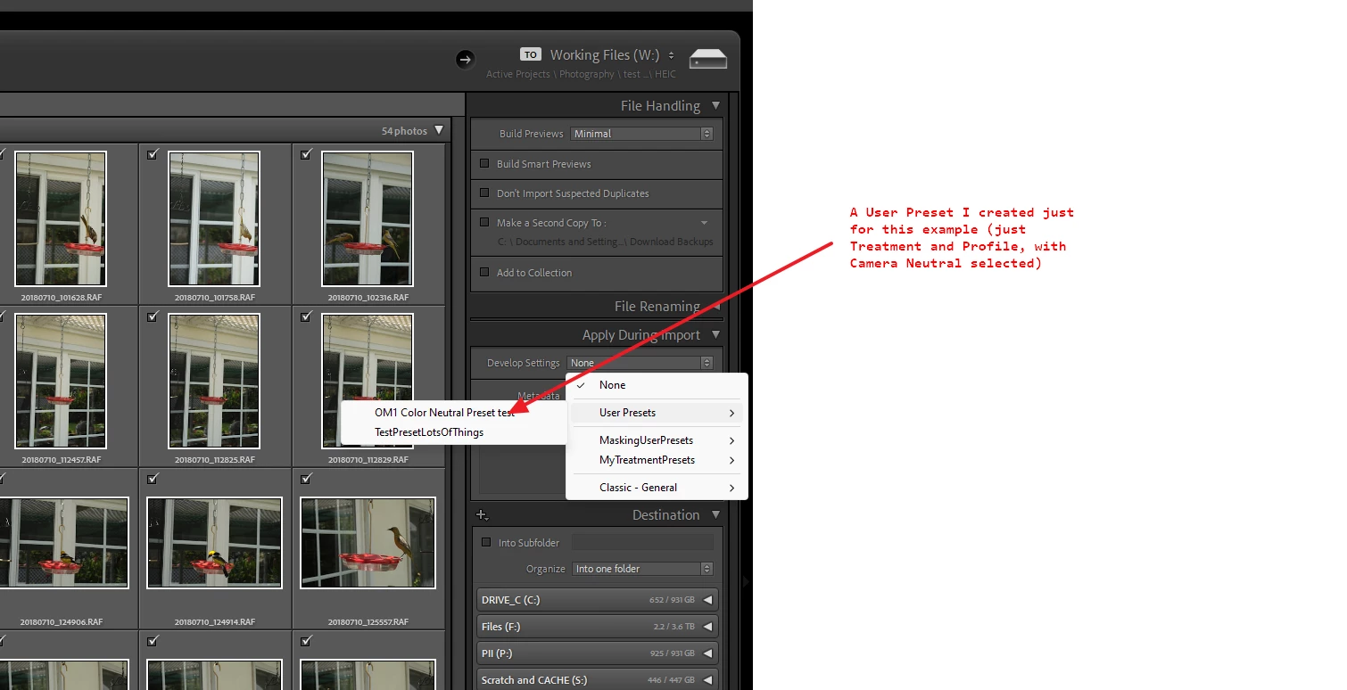The image size is (1347, 690).
Task: Choose OM1 Color Neutral Preset test
Action: point(453,413)
